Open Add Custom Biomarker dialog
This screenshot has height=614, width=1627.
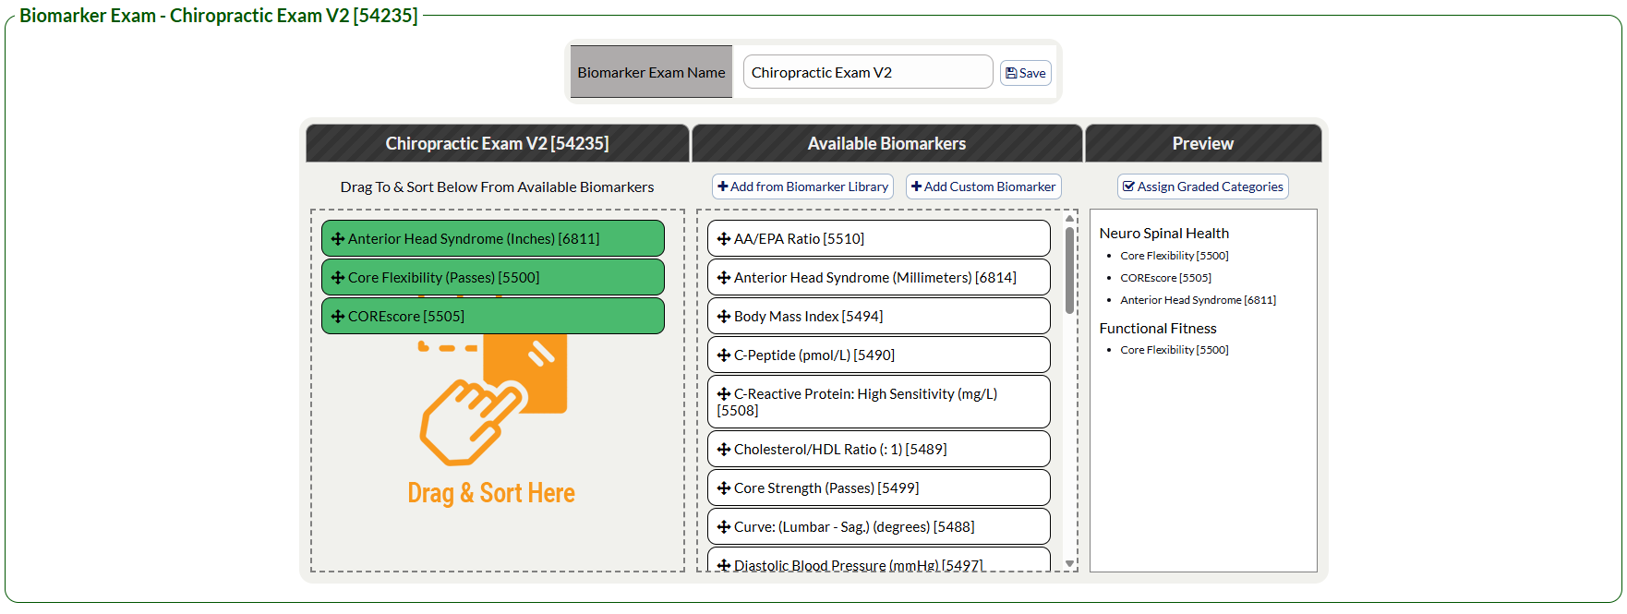983,187
